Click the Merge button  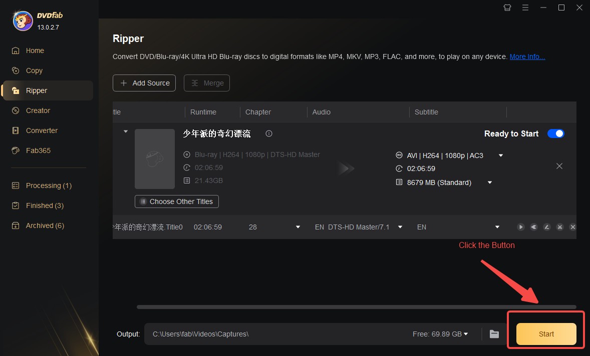click(206, 83)
